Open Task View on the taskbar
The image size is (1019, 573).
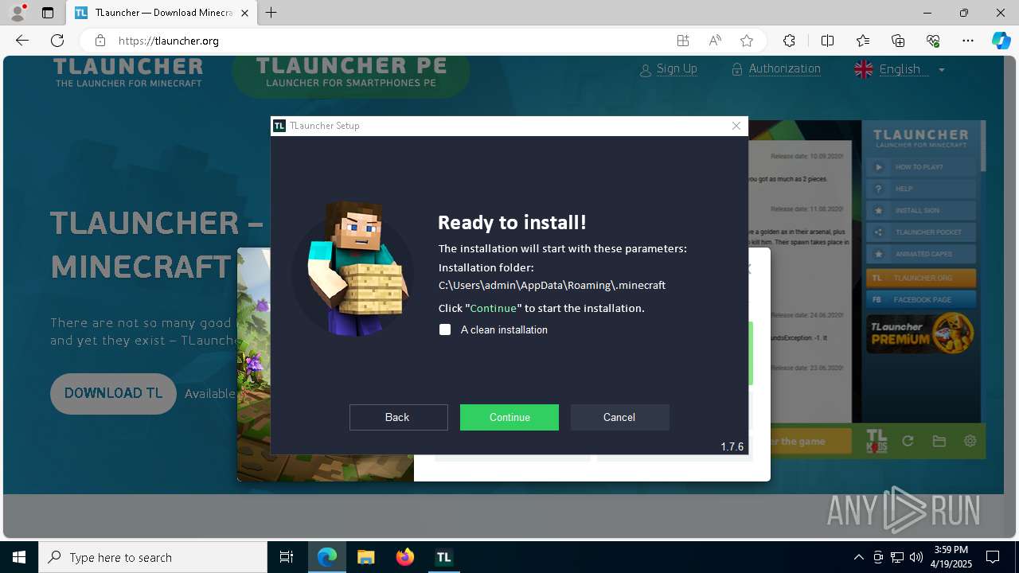pos(287,557)
